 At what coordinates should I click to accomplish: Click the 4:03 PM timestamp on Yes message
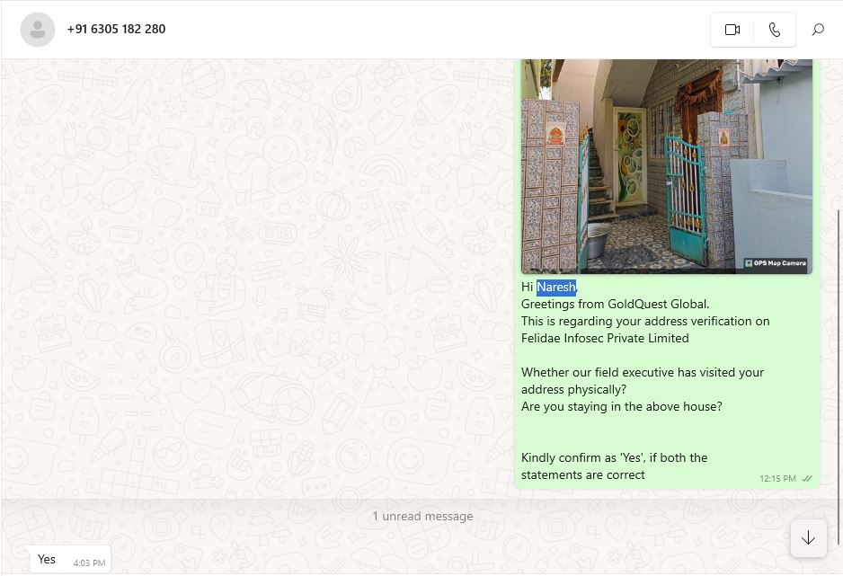[x=89, y=563]
